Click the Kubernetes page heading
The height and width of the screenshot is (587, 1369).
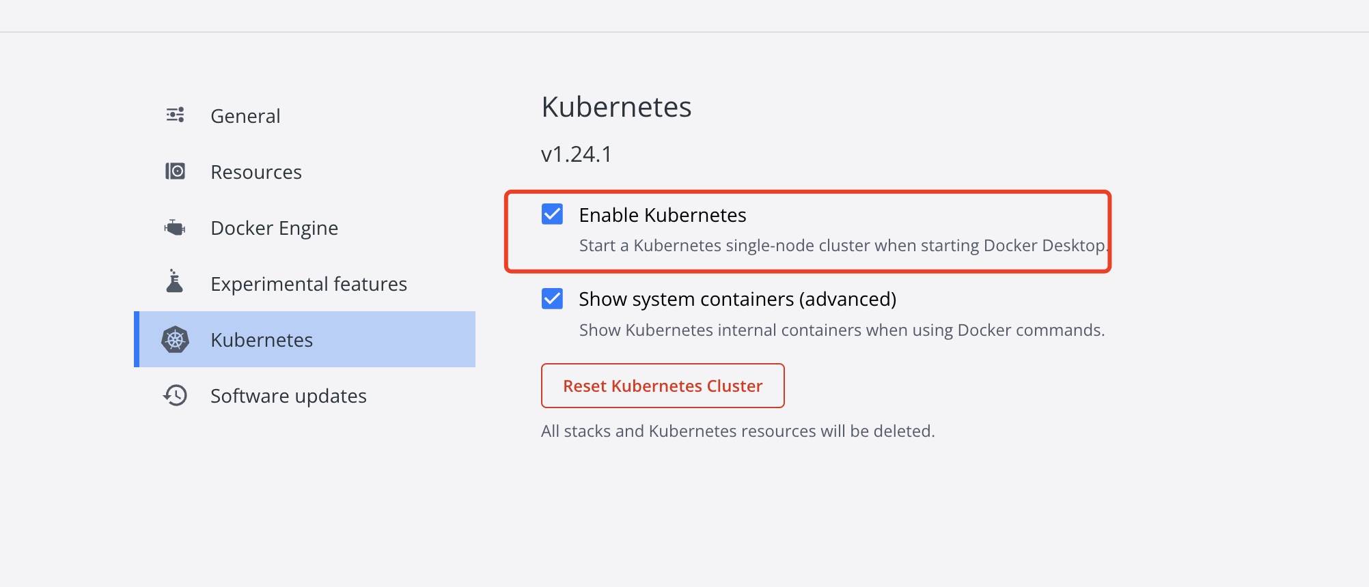point(616,106)
